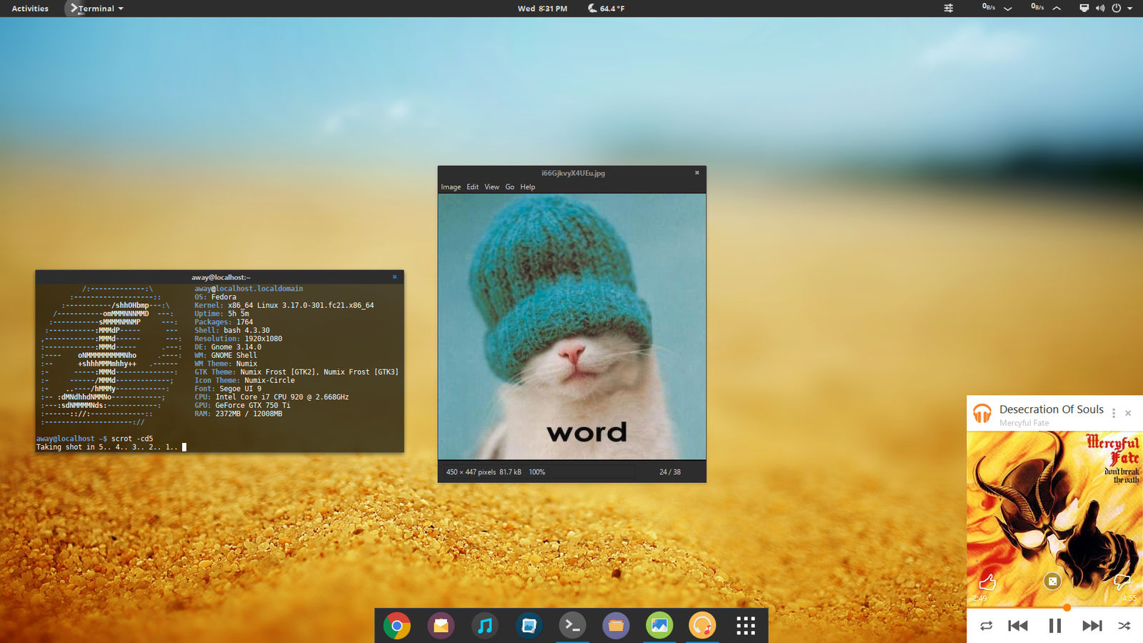Seek using the orange song progress handle

click(x=1067, y=608)
